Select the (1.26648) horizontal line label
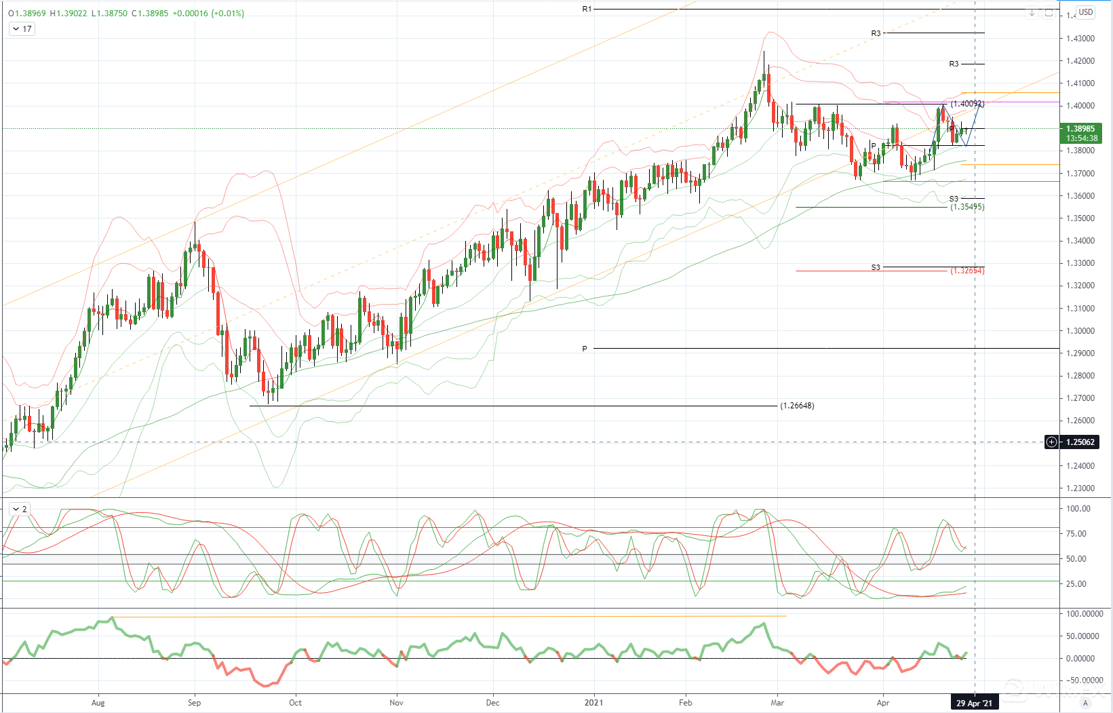Screen dimensions: 1113x713 click(797, 406)
